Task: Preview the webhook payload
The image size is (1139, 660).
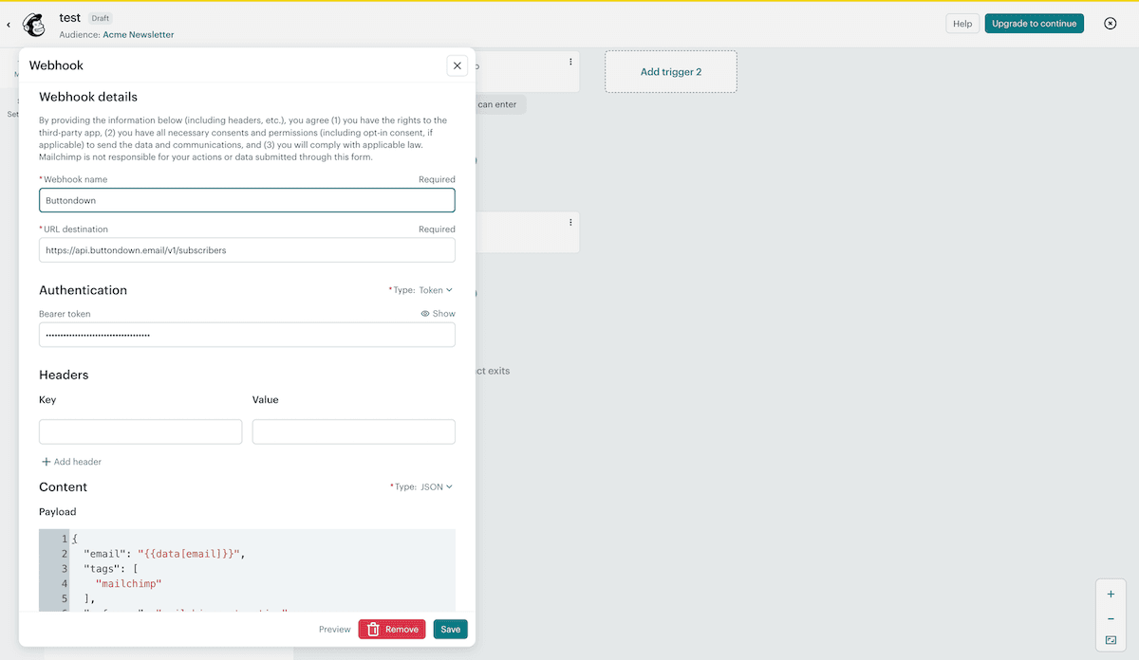Action: (334, 629)
